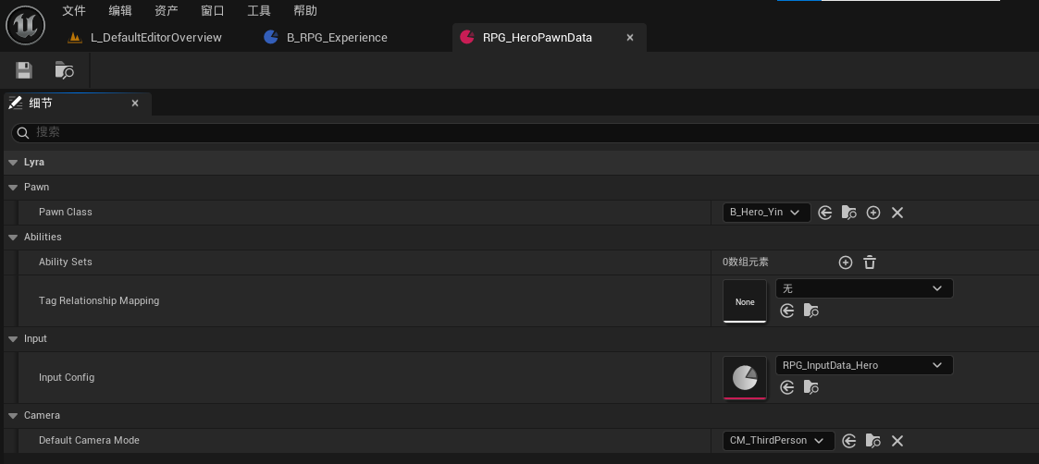Viewport: 1039px width, 464px height.
Task: Click the None thumbnail for Tag Relationship Mapping
Action: [745, 301]
